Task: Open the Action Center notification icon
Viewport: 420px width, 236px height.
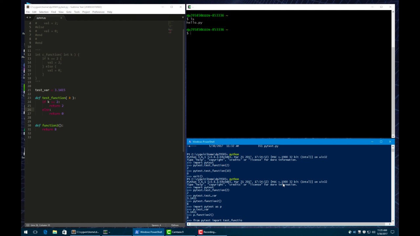Action: (392, 232)
